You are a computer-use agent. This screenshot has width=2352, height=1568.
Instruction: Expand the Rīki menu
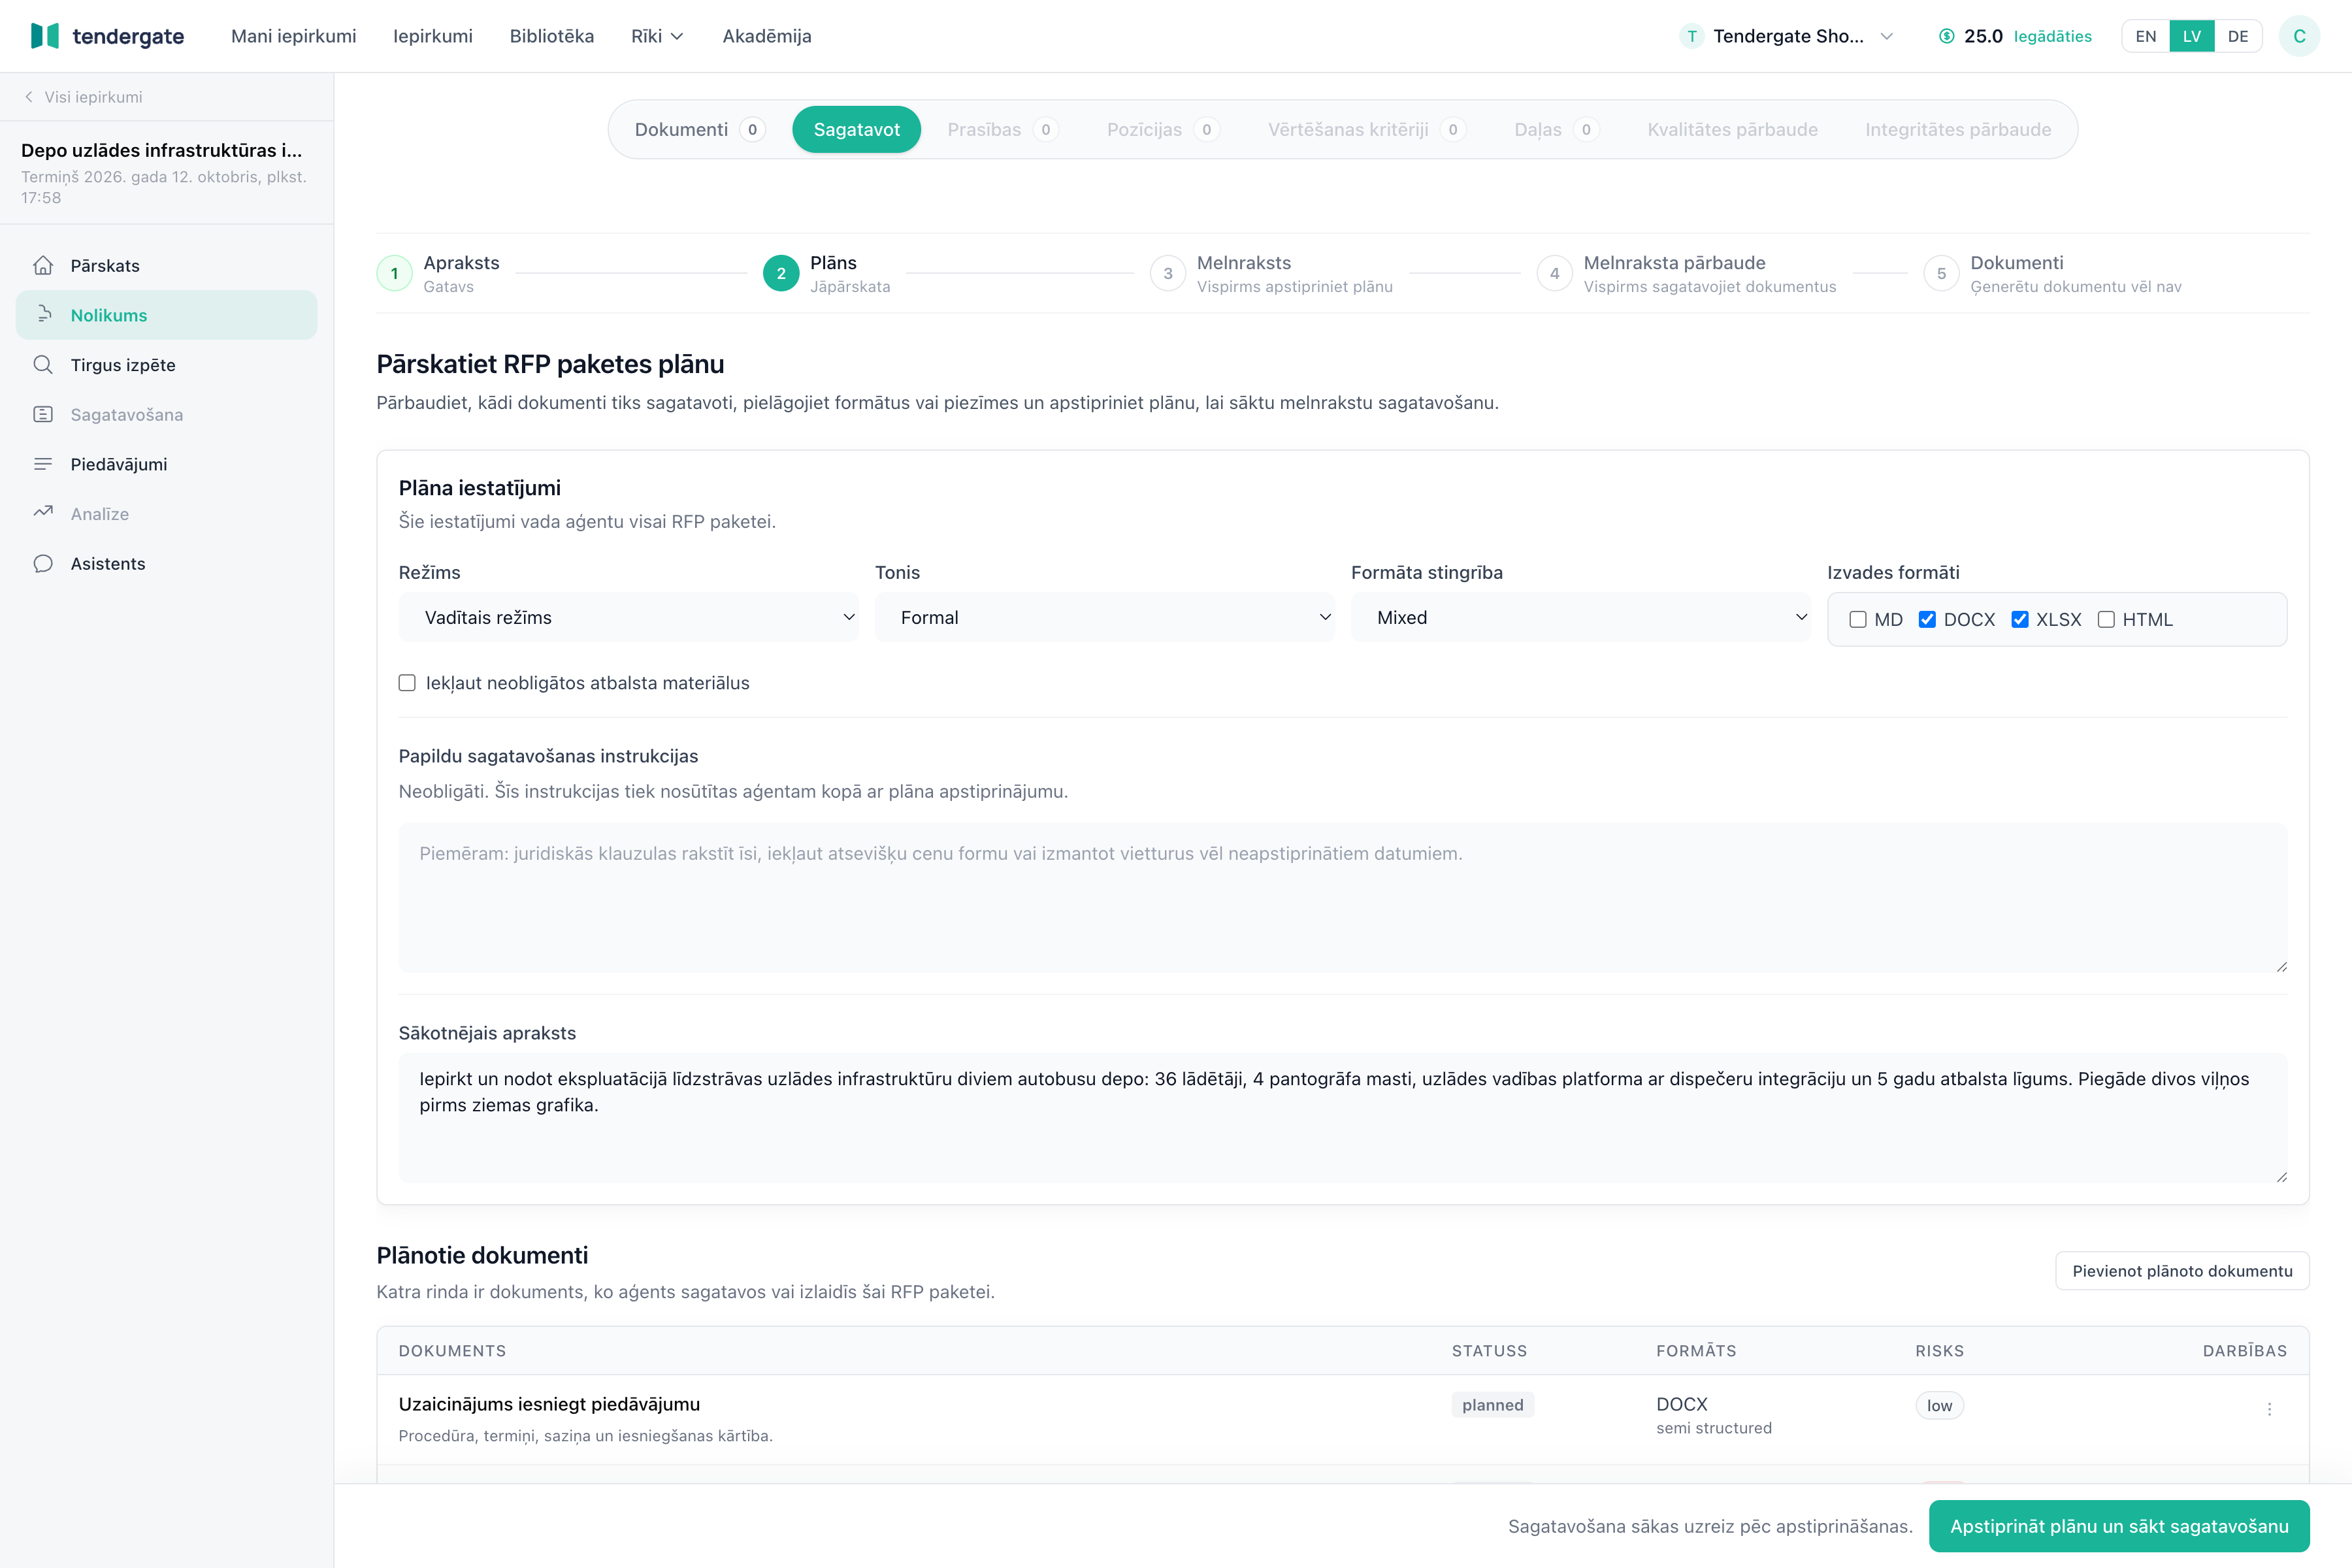pos(657,36)
